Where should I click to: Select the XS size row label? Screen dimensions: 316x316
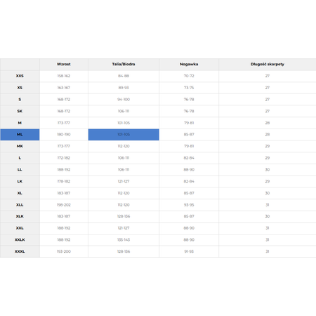click(x=20, y=88)
